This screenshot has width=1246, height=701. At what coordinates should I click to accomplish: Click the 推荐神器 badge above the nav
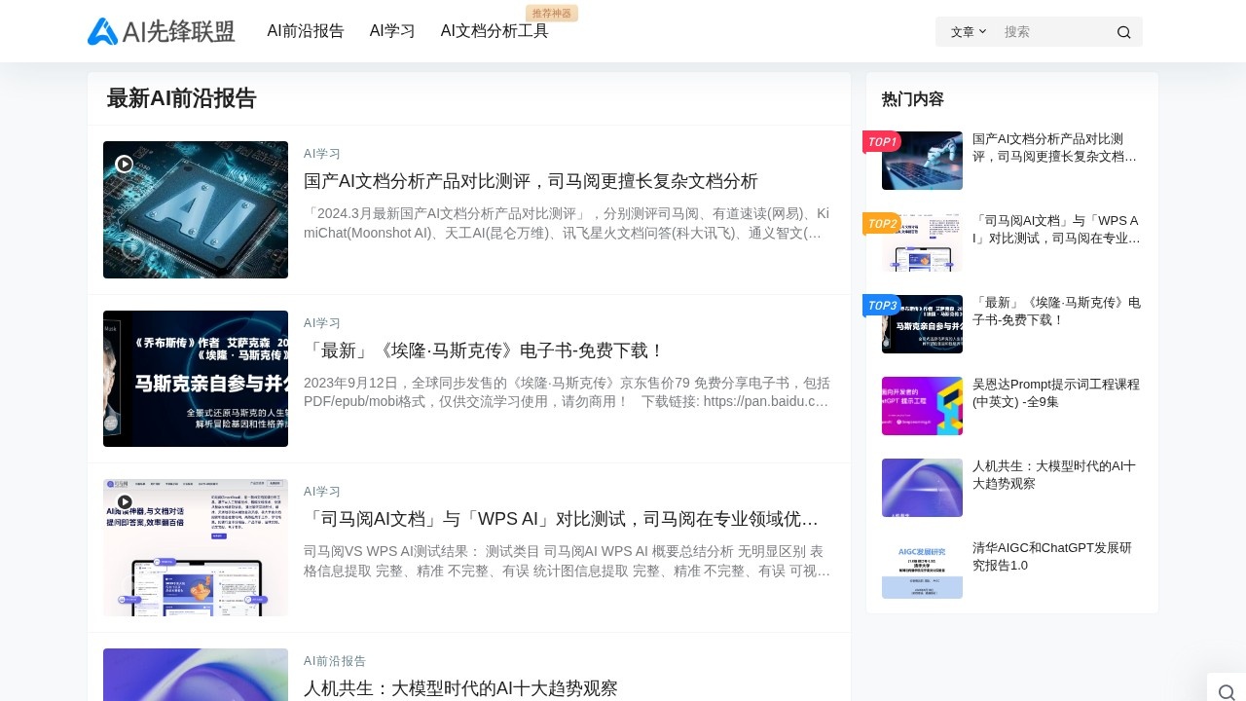tap(552, 13)
